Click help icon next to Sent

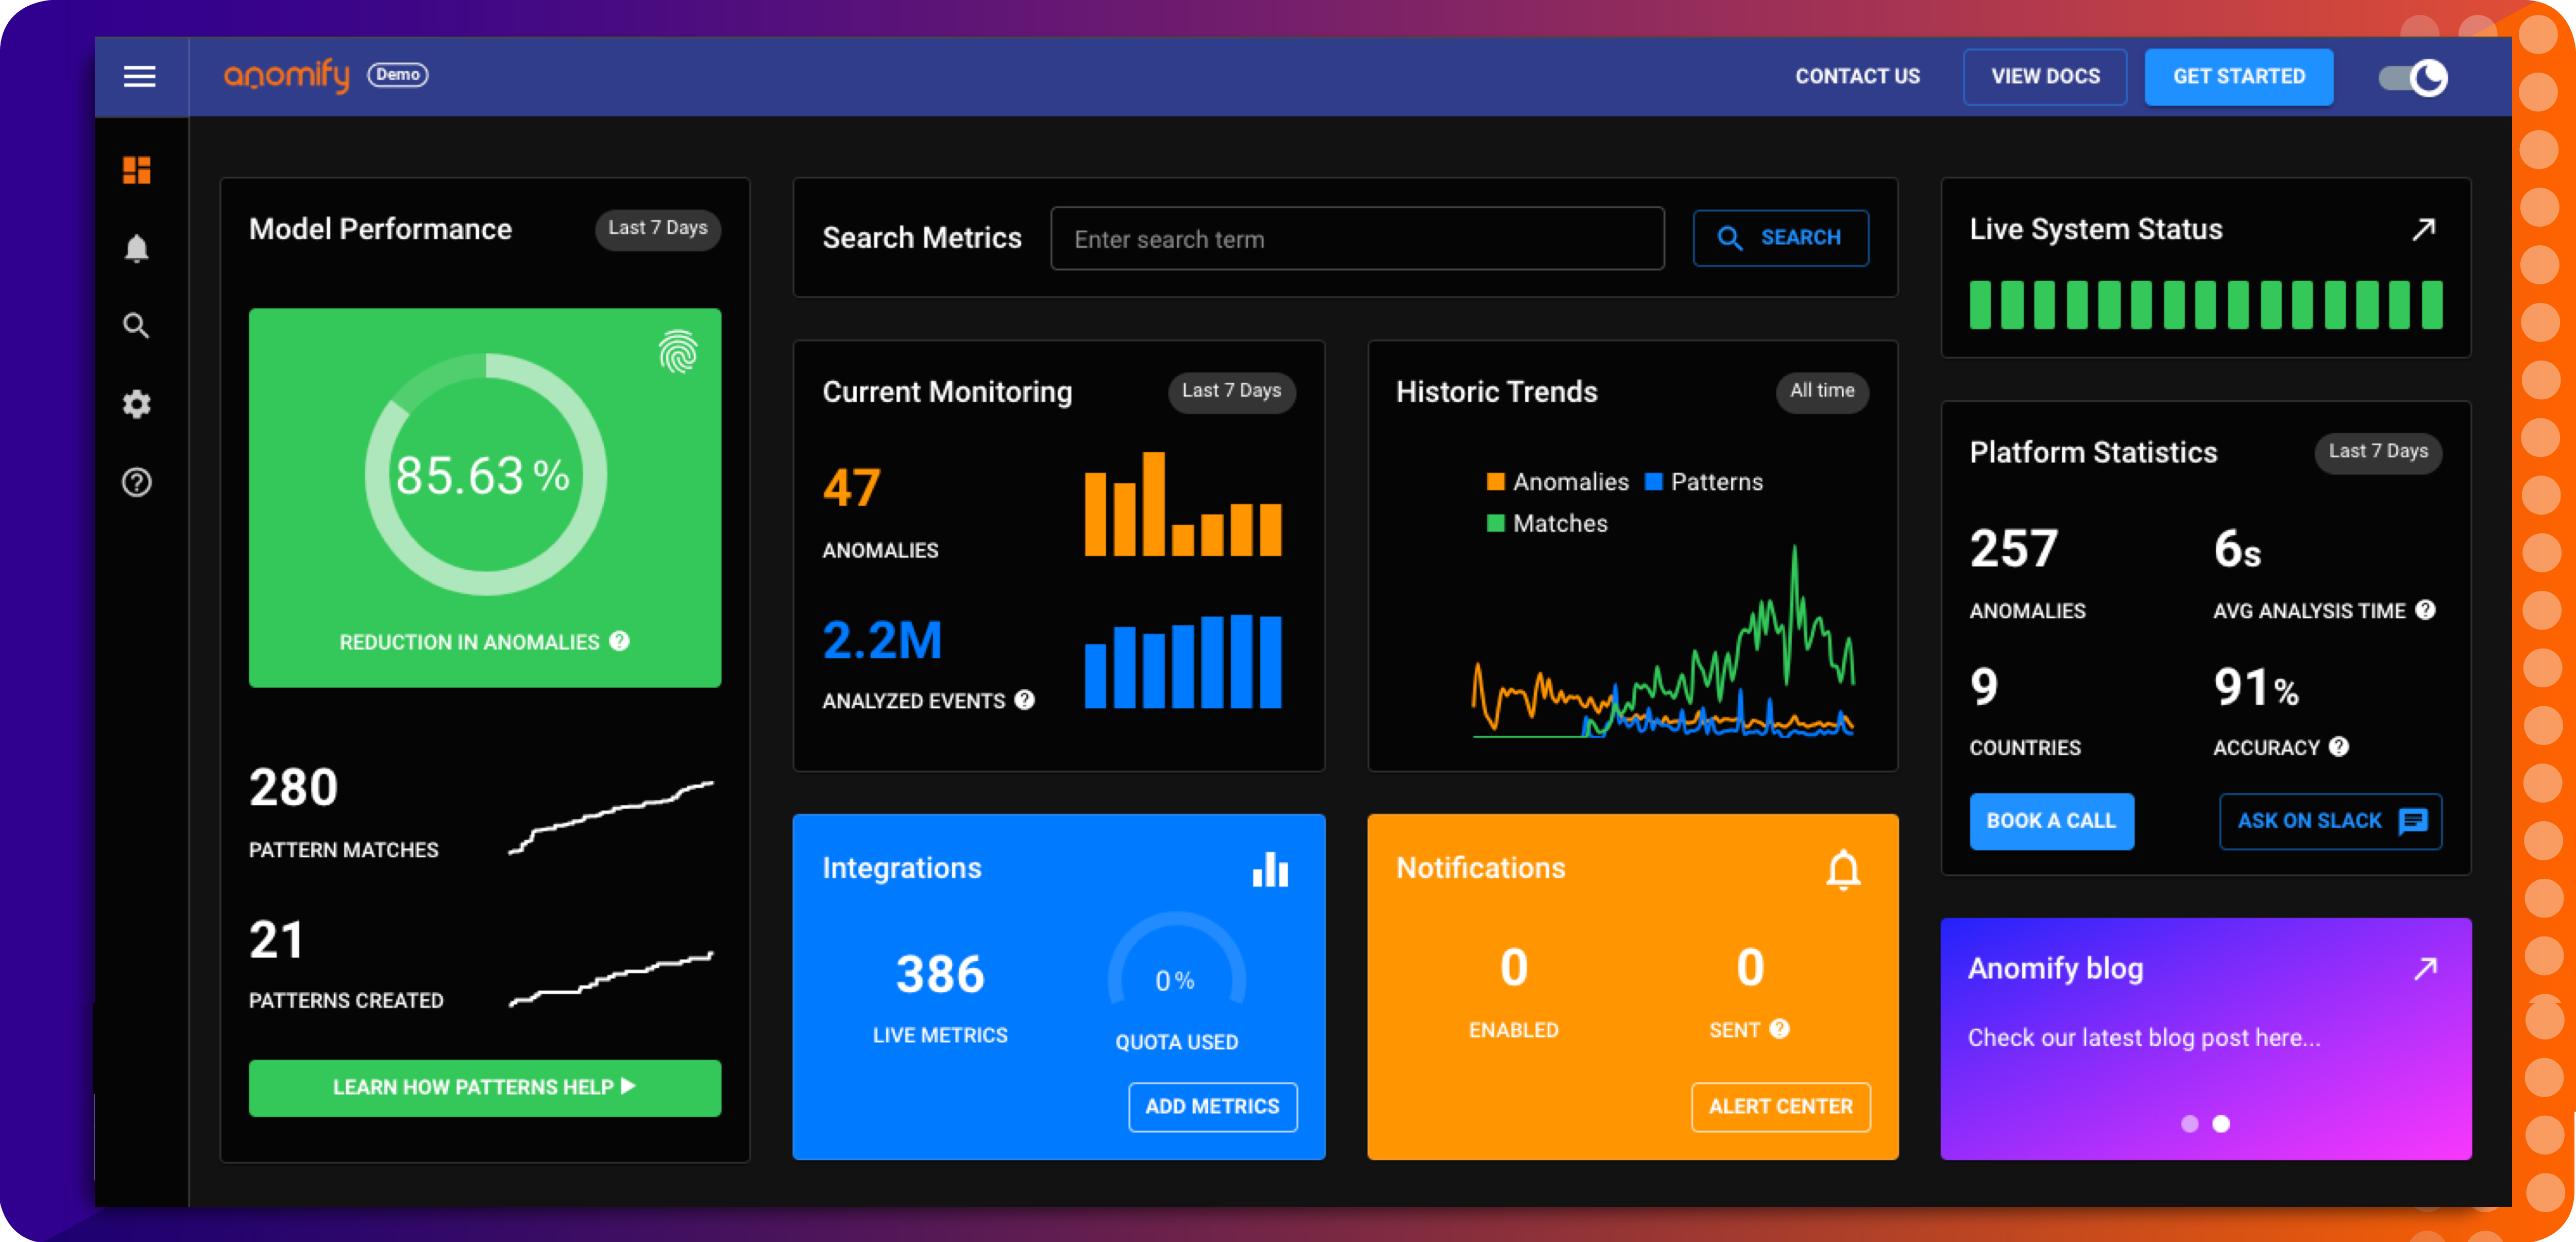1779,1029
